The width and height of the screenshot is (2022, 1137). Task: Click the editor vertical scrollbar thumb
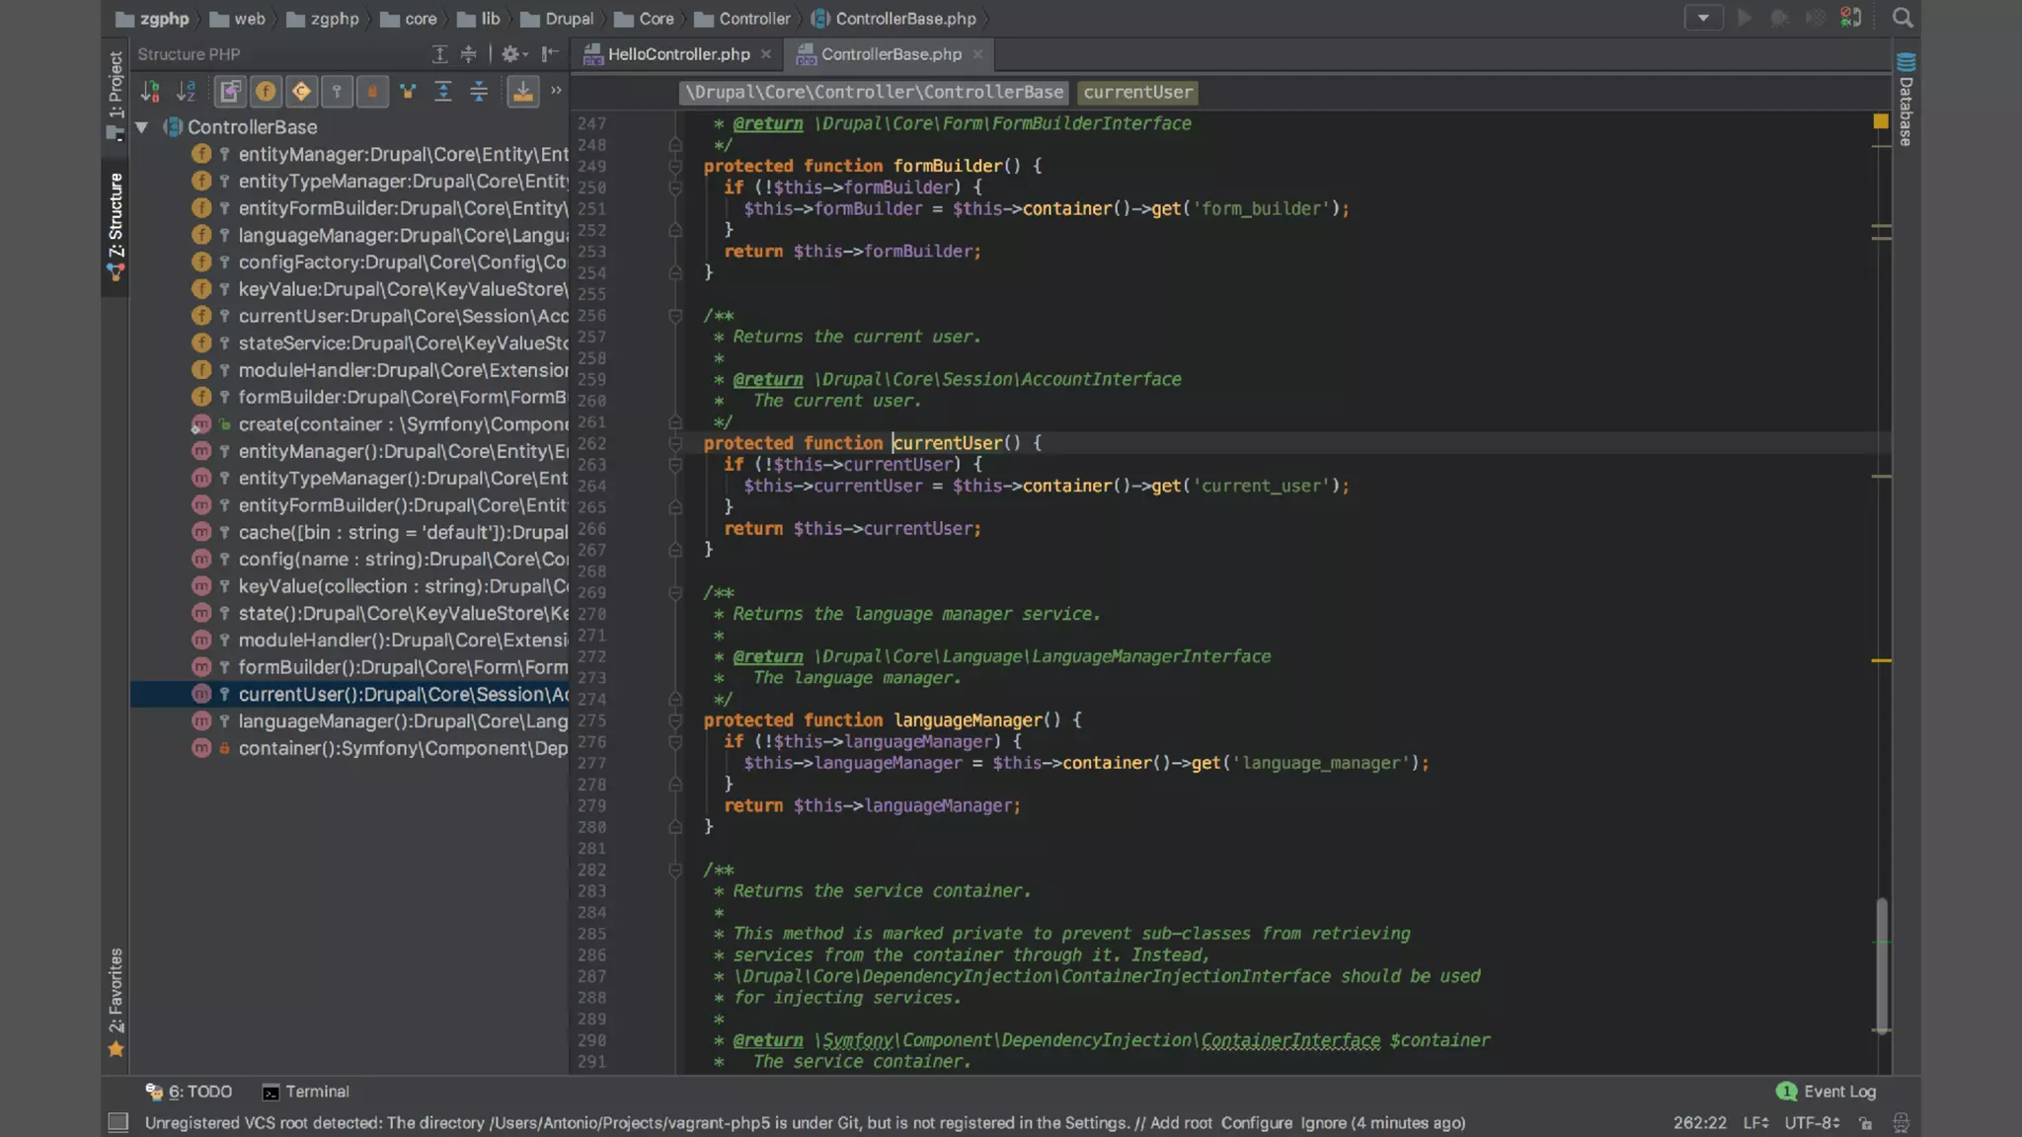[1882, 963]
